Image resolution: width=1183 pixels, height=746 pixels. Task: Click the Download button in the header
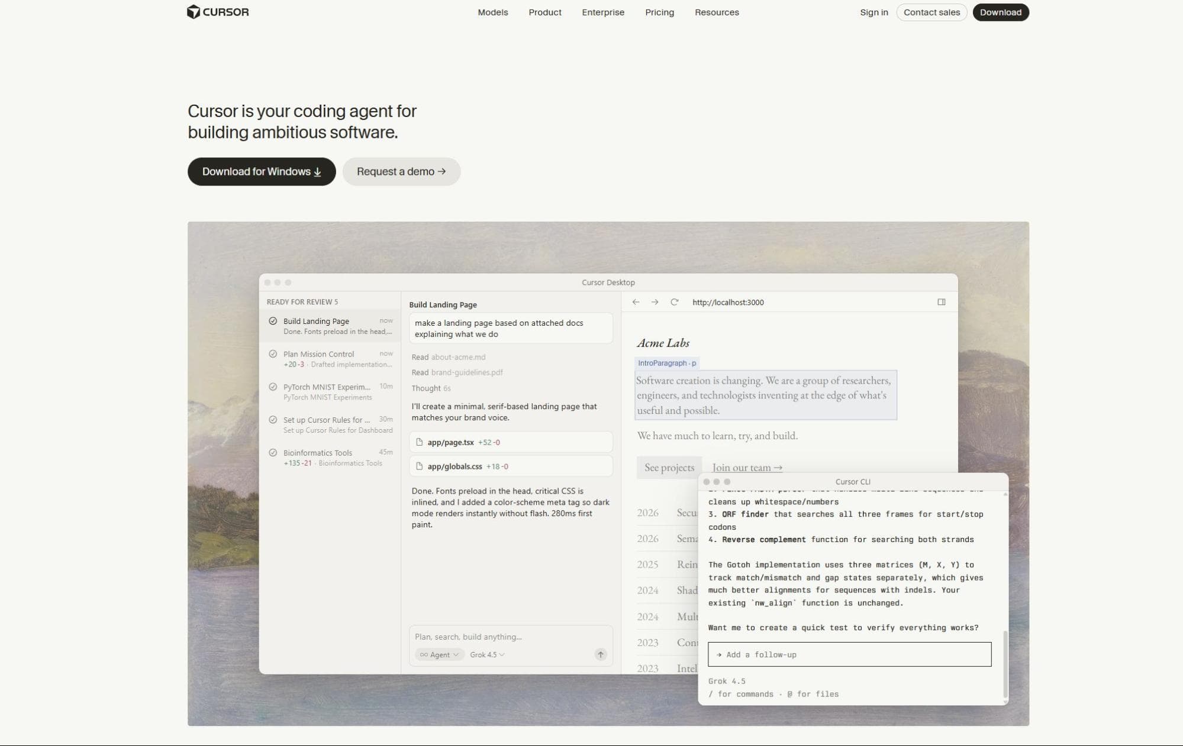click(1001, 12)
